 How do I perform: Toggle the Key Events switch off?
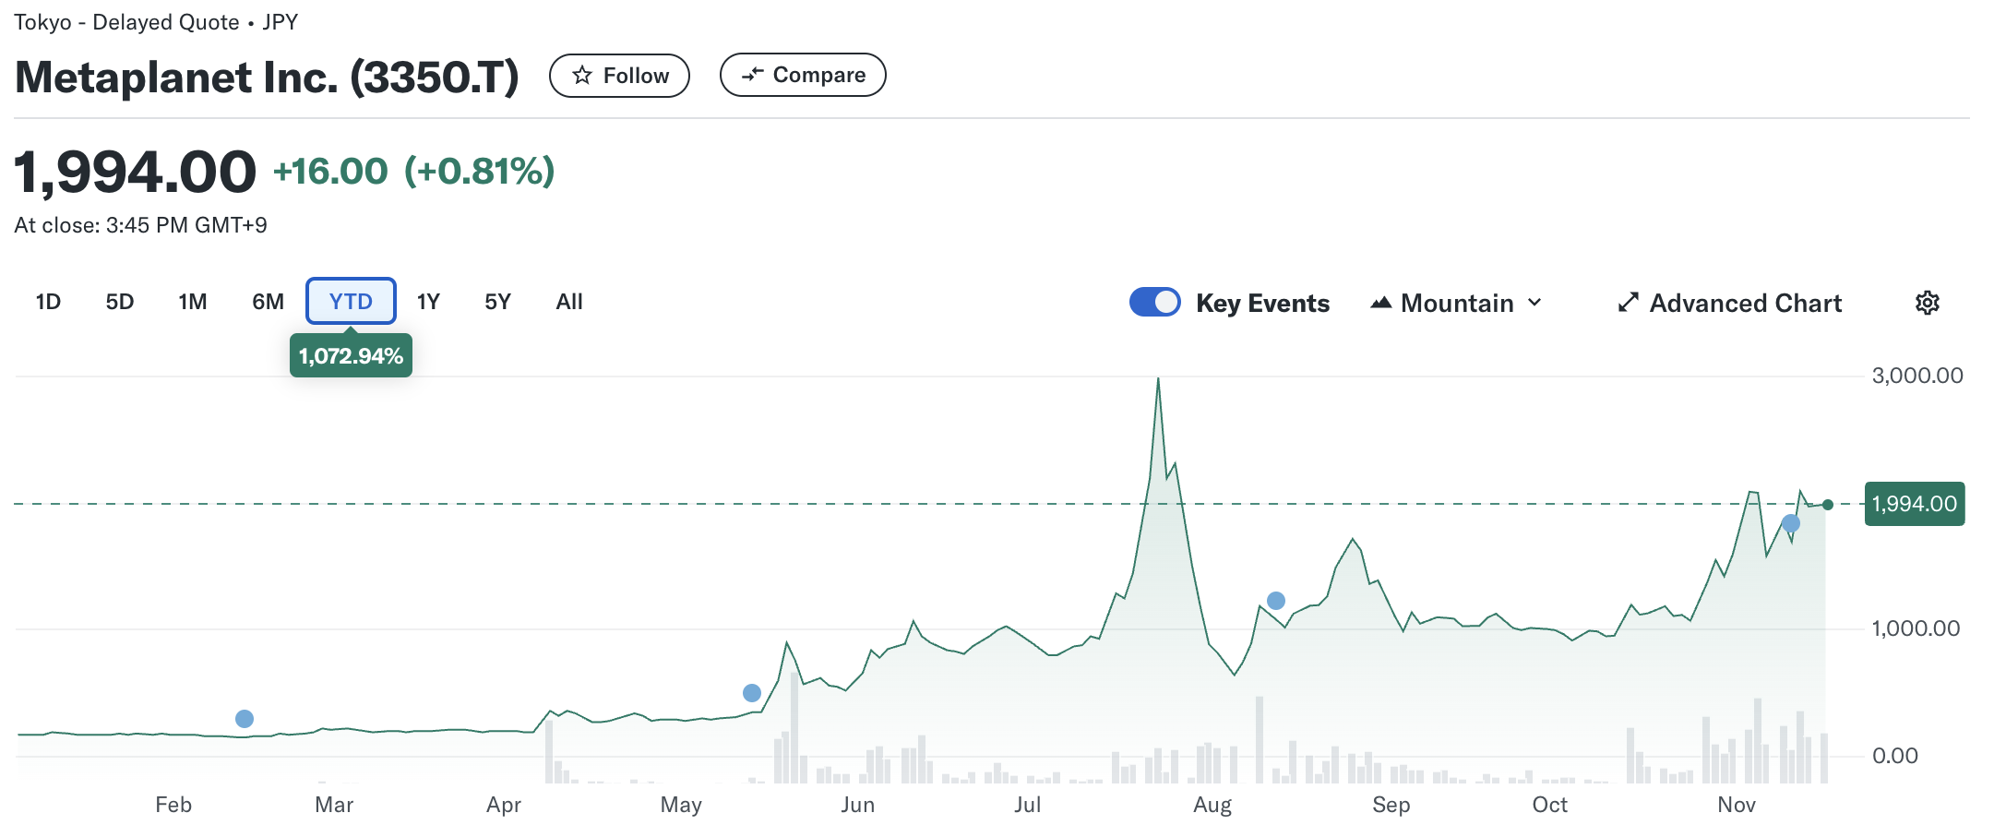click(x=1154, y=303)
